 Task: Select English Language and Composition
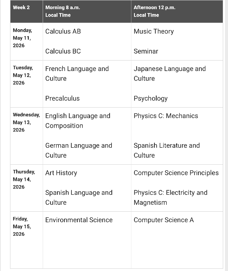pos(78,121)
